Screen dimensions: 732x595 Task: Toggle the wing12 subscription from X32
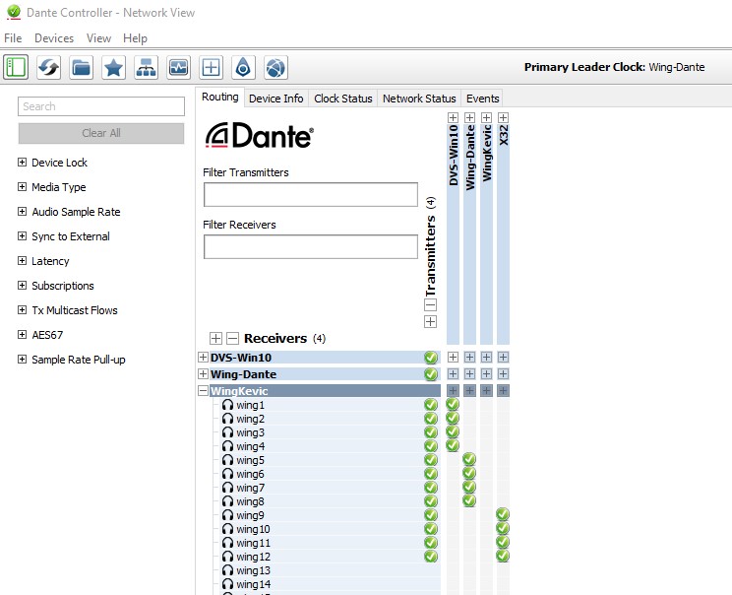tap(503, 557)
